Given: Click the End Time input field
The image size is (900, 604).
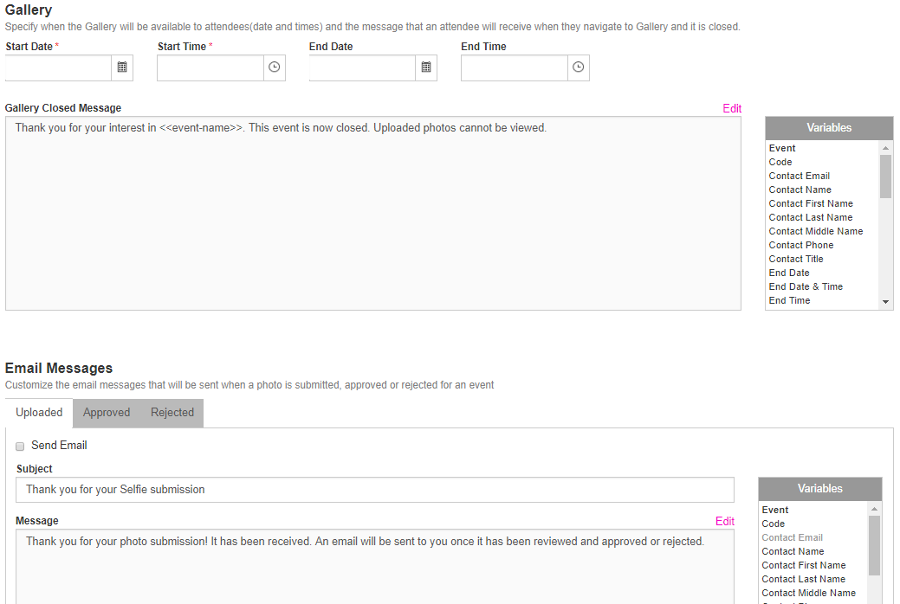Looking at the screenshot, I should tap(514, 67).
